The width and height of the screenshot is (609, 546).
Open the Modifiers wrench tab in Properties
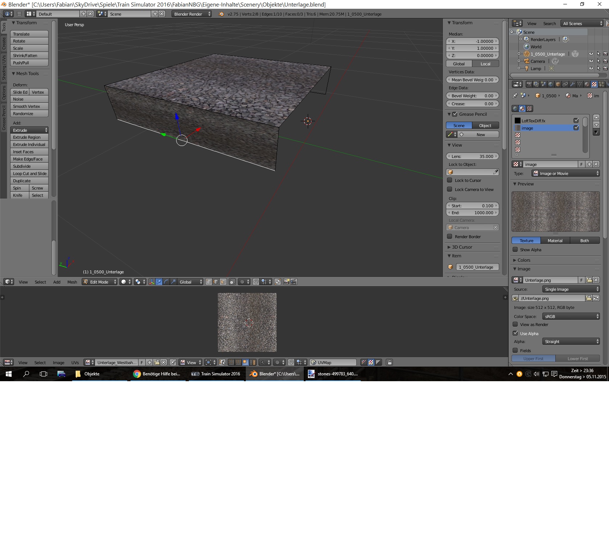point(572,84)
